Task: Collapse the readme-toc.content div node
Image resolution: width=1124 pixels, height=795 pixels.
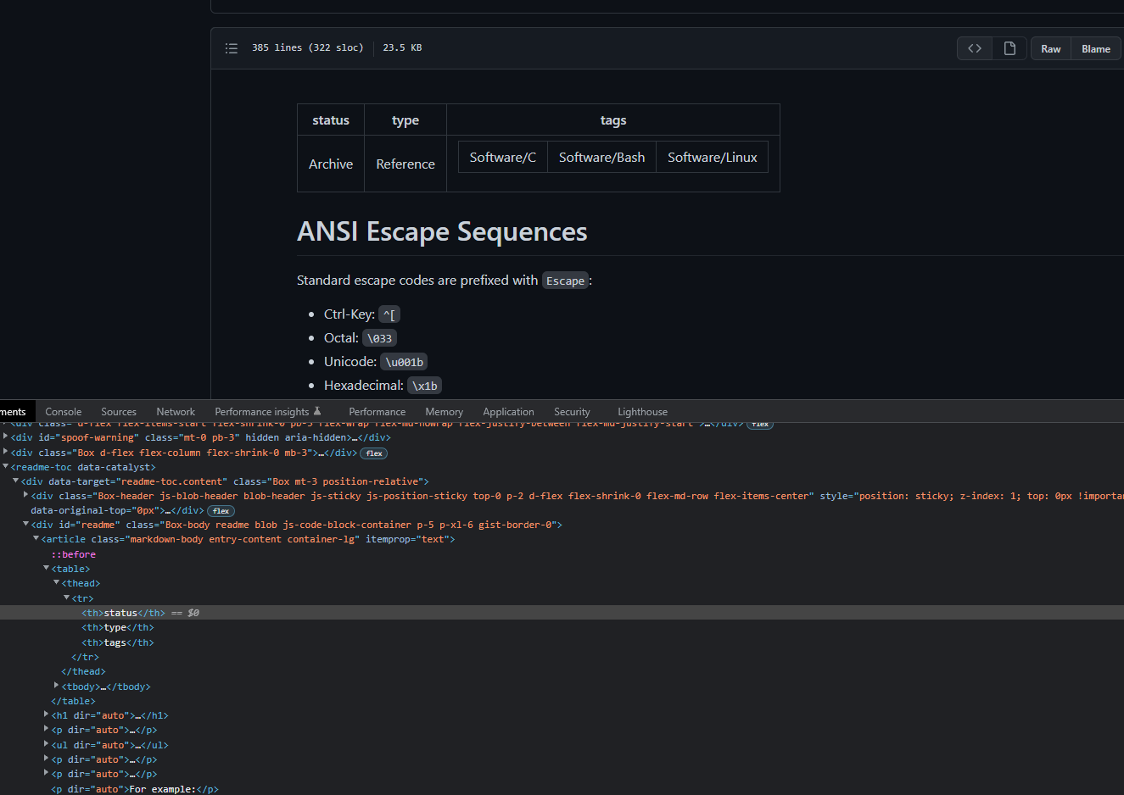Action: pyautogui.click(x=15, y=481)
